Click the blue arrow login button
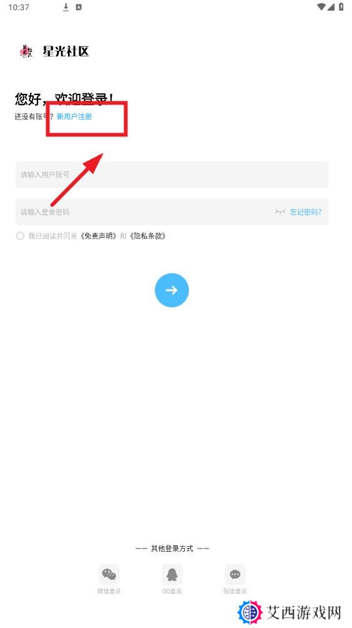The width and height of the screenshot is (352, 628). pyautogui.click(x=172, y=290)
